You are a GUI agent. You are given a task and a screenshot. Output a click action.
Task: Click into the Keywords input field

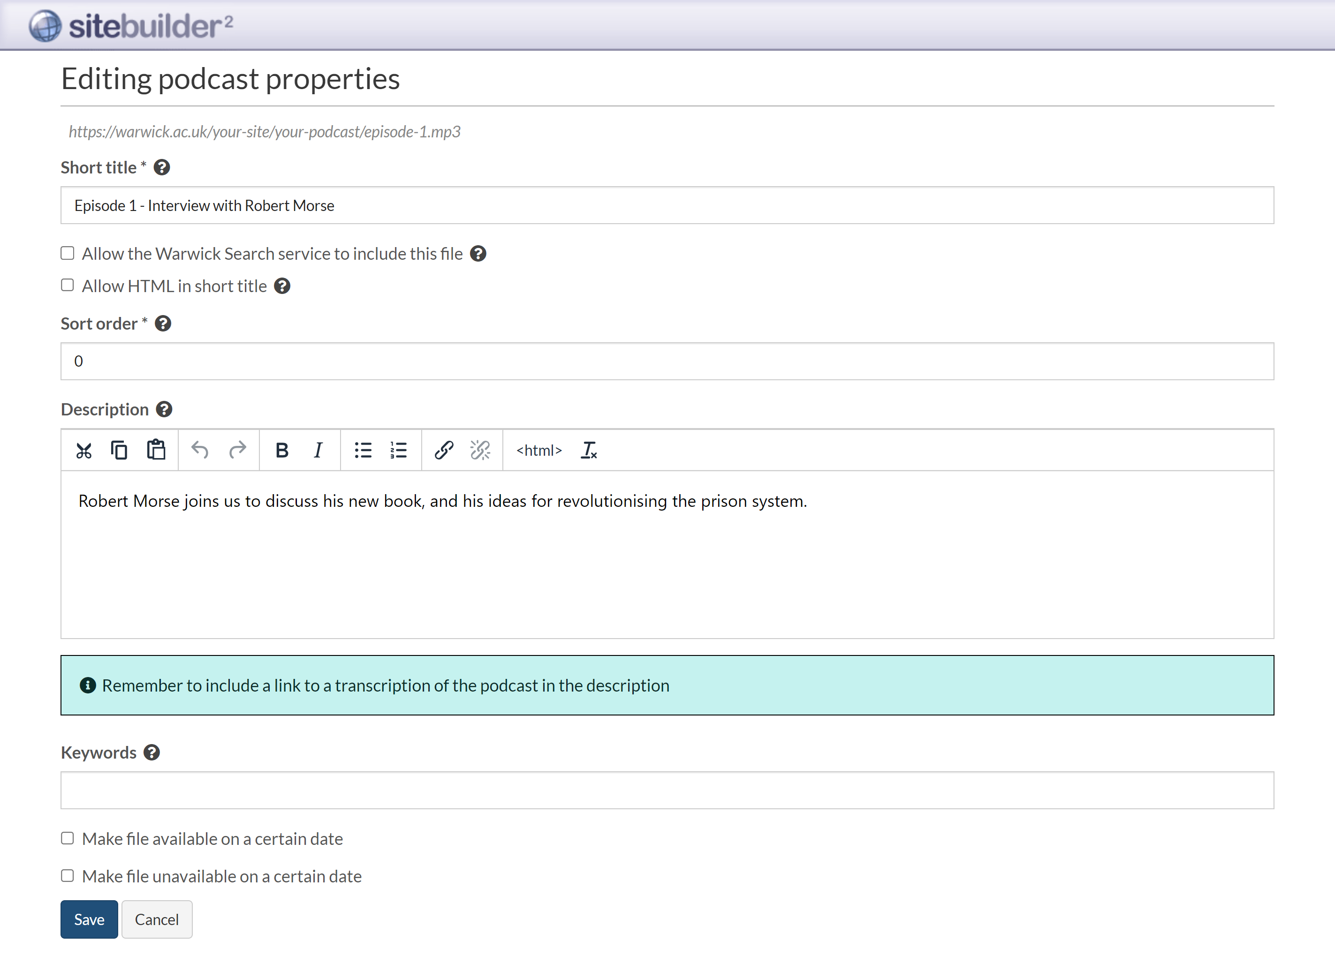pos(667,790)
